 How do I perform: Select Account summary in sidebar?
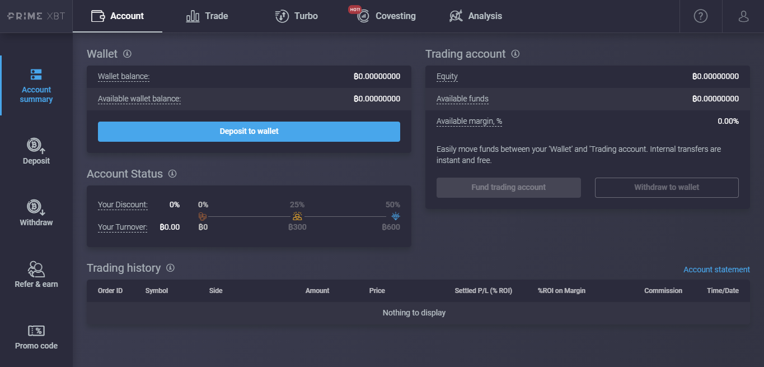[36, 86]
